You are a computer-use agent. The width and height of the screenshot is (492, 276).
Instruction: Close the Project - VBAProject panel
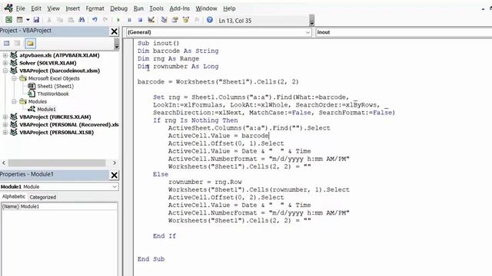click(115, 31)
